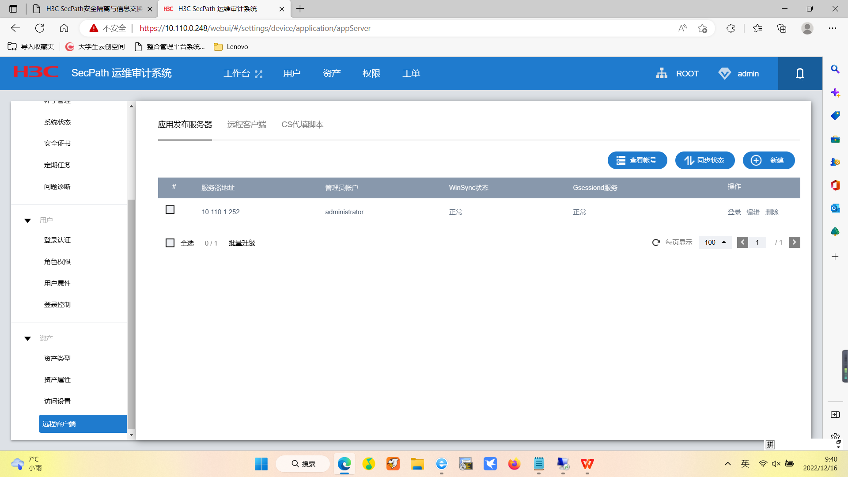Screen dimensions: 848x477
Task: Switch to the CS代填脚本 tab
Action: 302,125
